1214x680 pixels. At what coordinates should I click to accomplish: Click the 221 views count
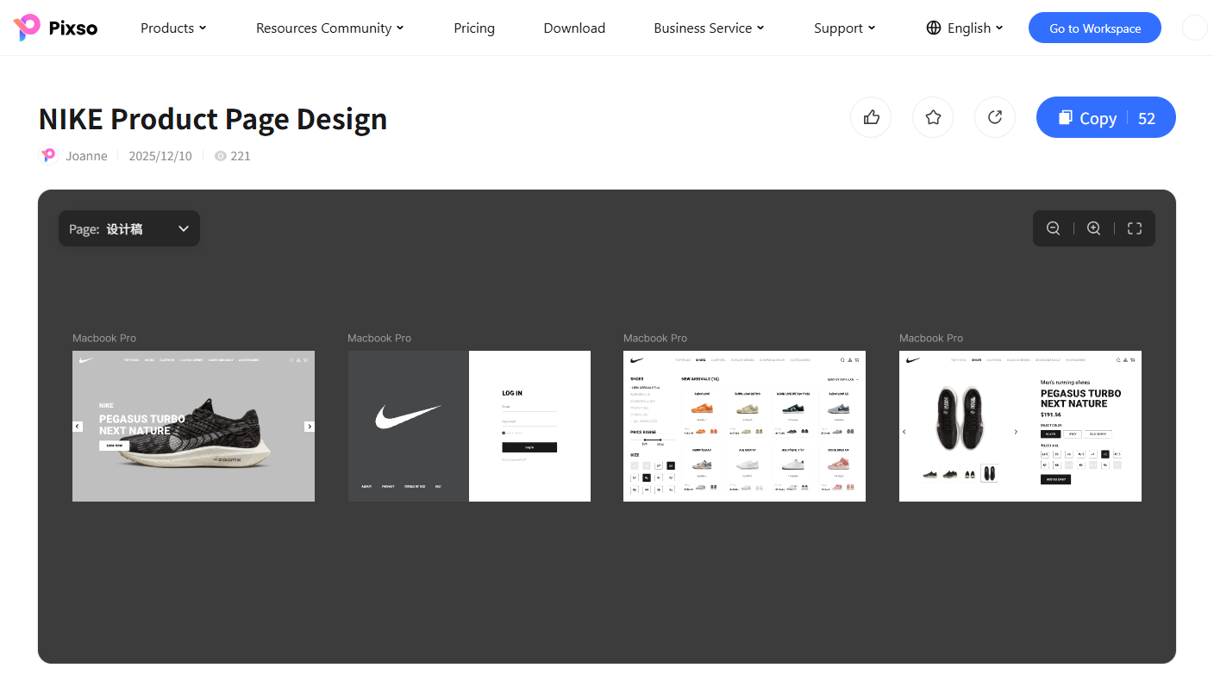(241, 155)
